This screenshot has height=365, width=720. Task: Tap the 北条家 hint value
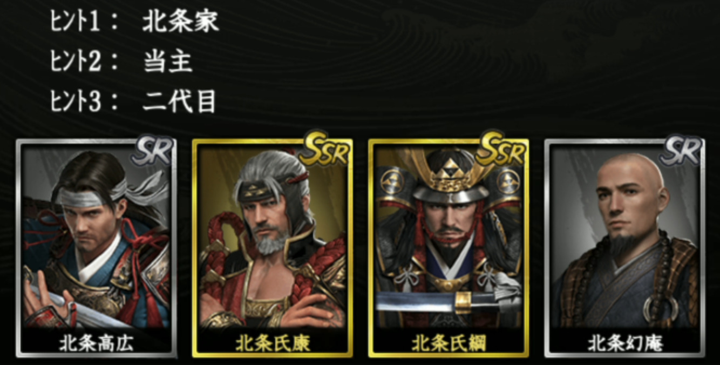181,22
